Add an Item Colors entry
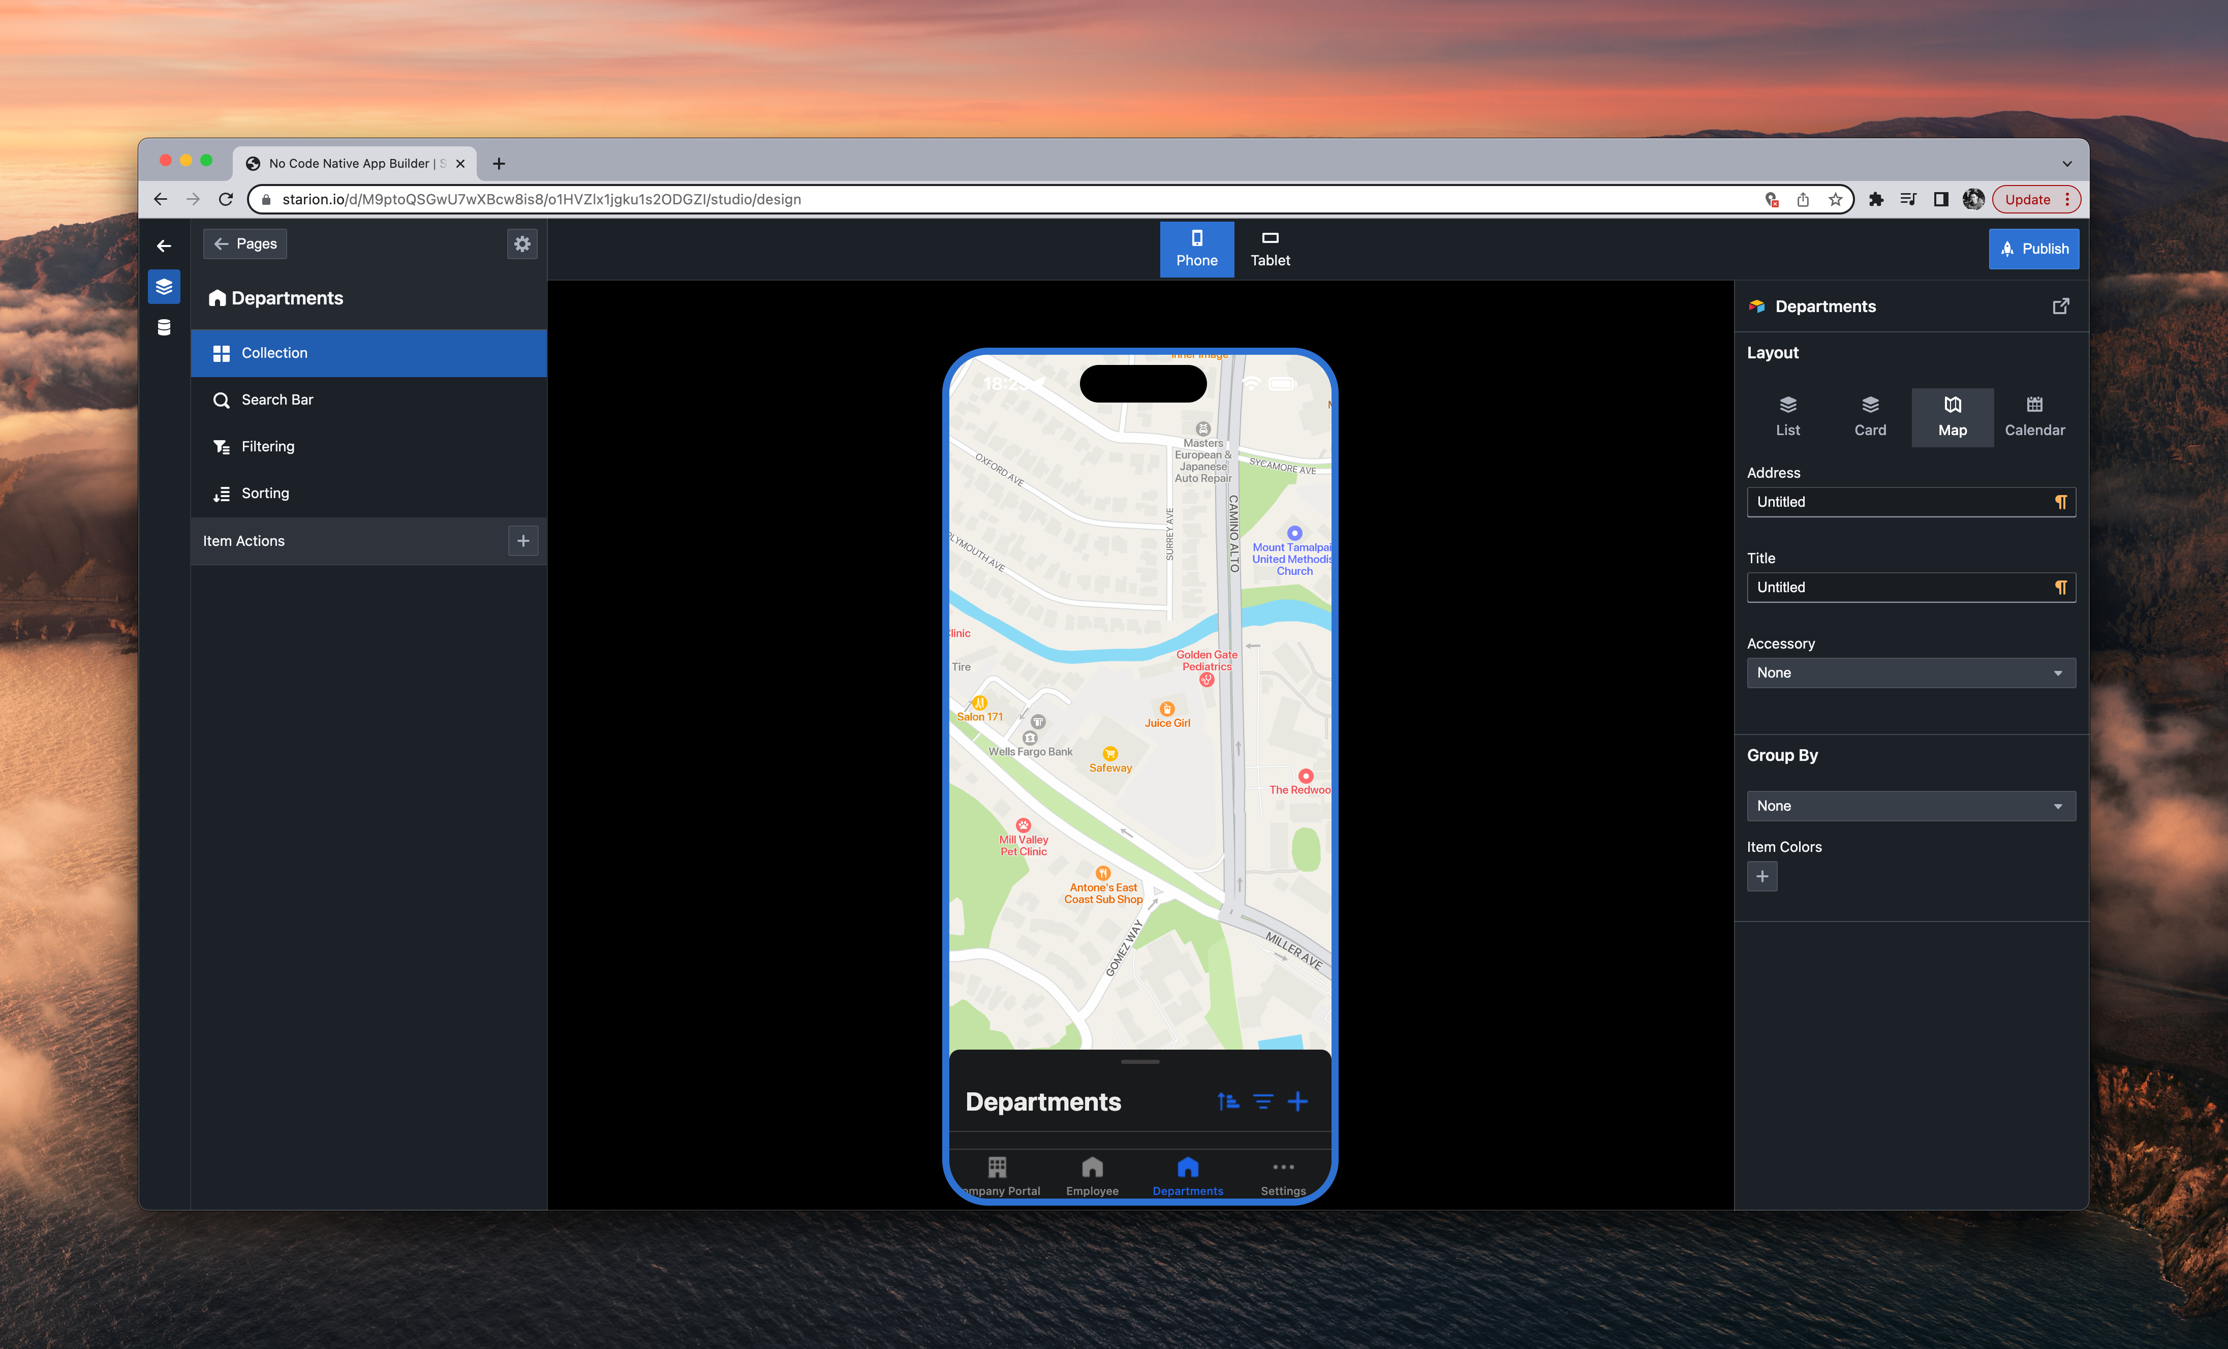 (1761, 876)
